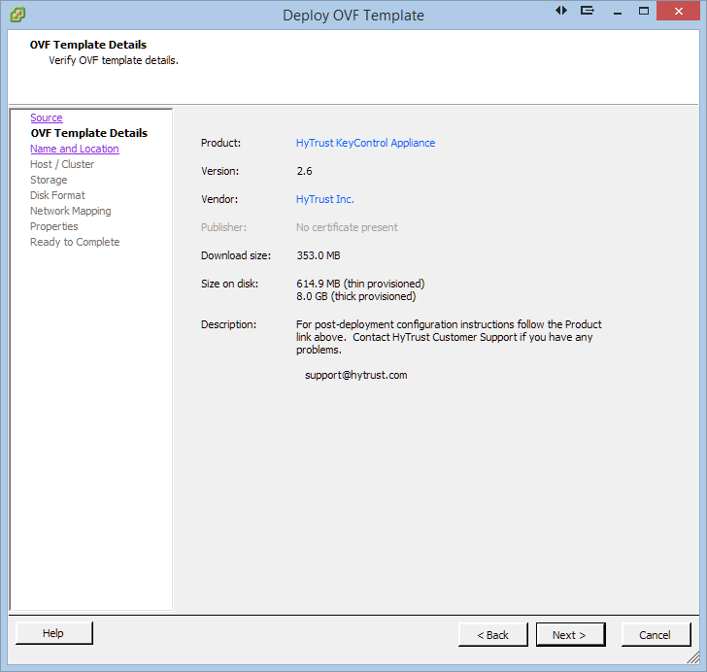Click the 614.9 MB thin provisioned value
707x672 pixels.
coord(360,284)
